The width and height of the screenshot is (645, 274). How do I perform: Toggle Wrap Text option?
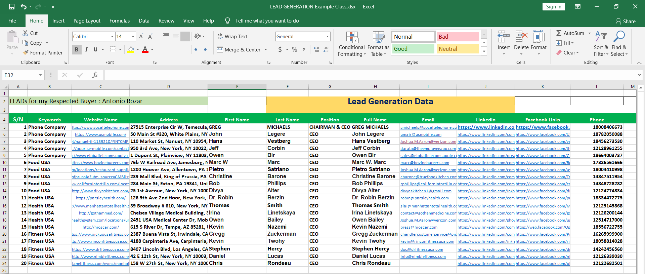232,37
